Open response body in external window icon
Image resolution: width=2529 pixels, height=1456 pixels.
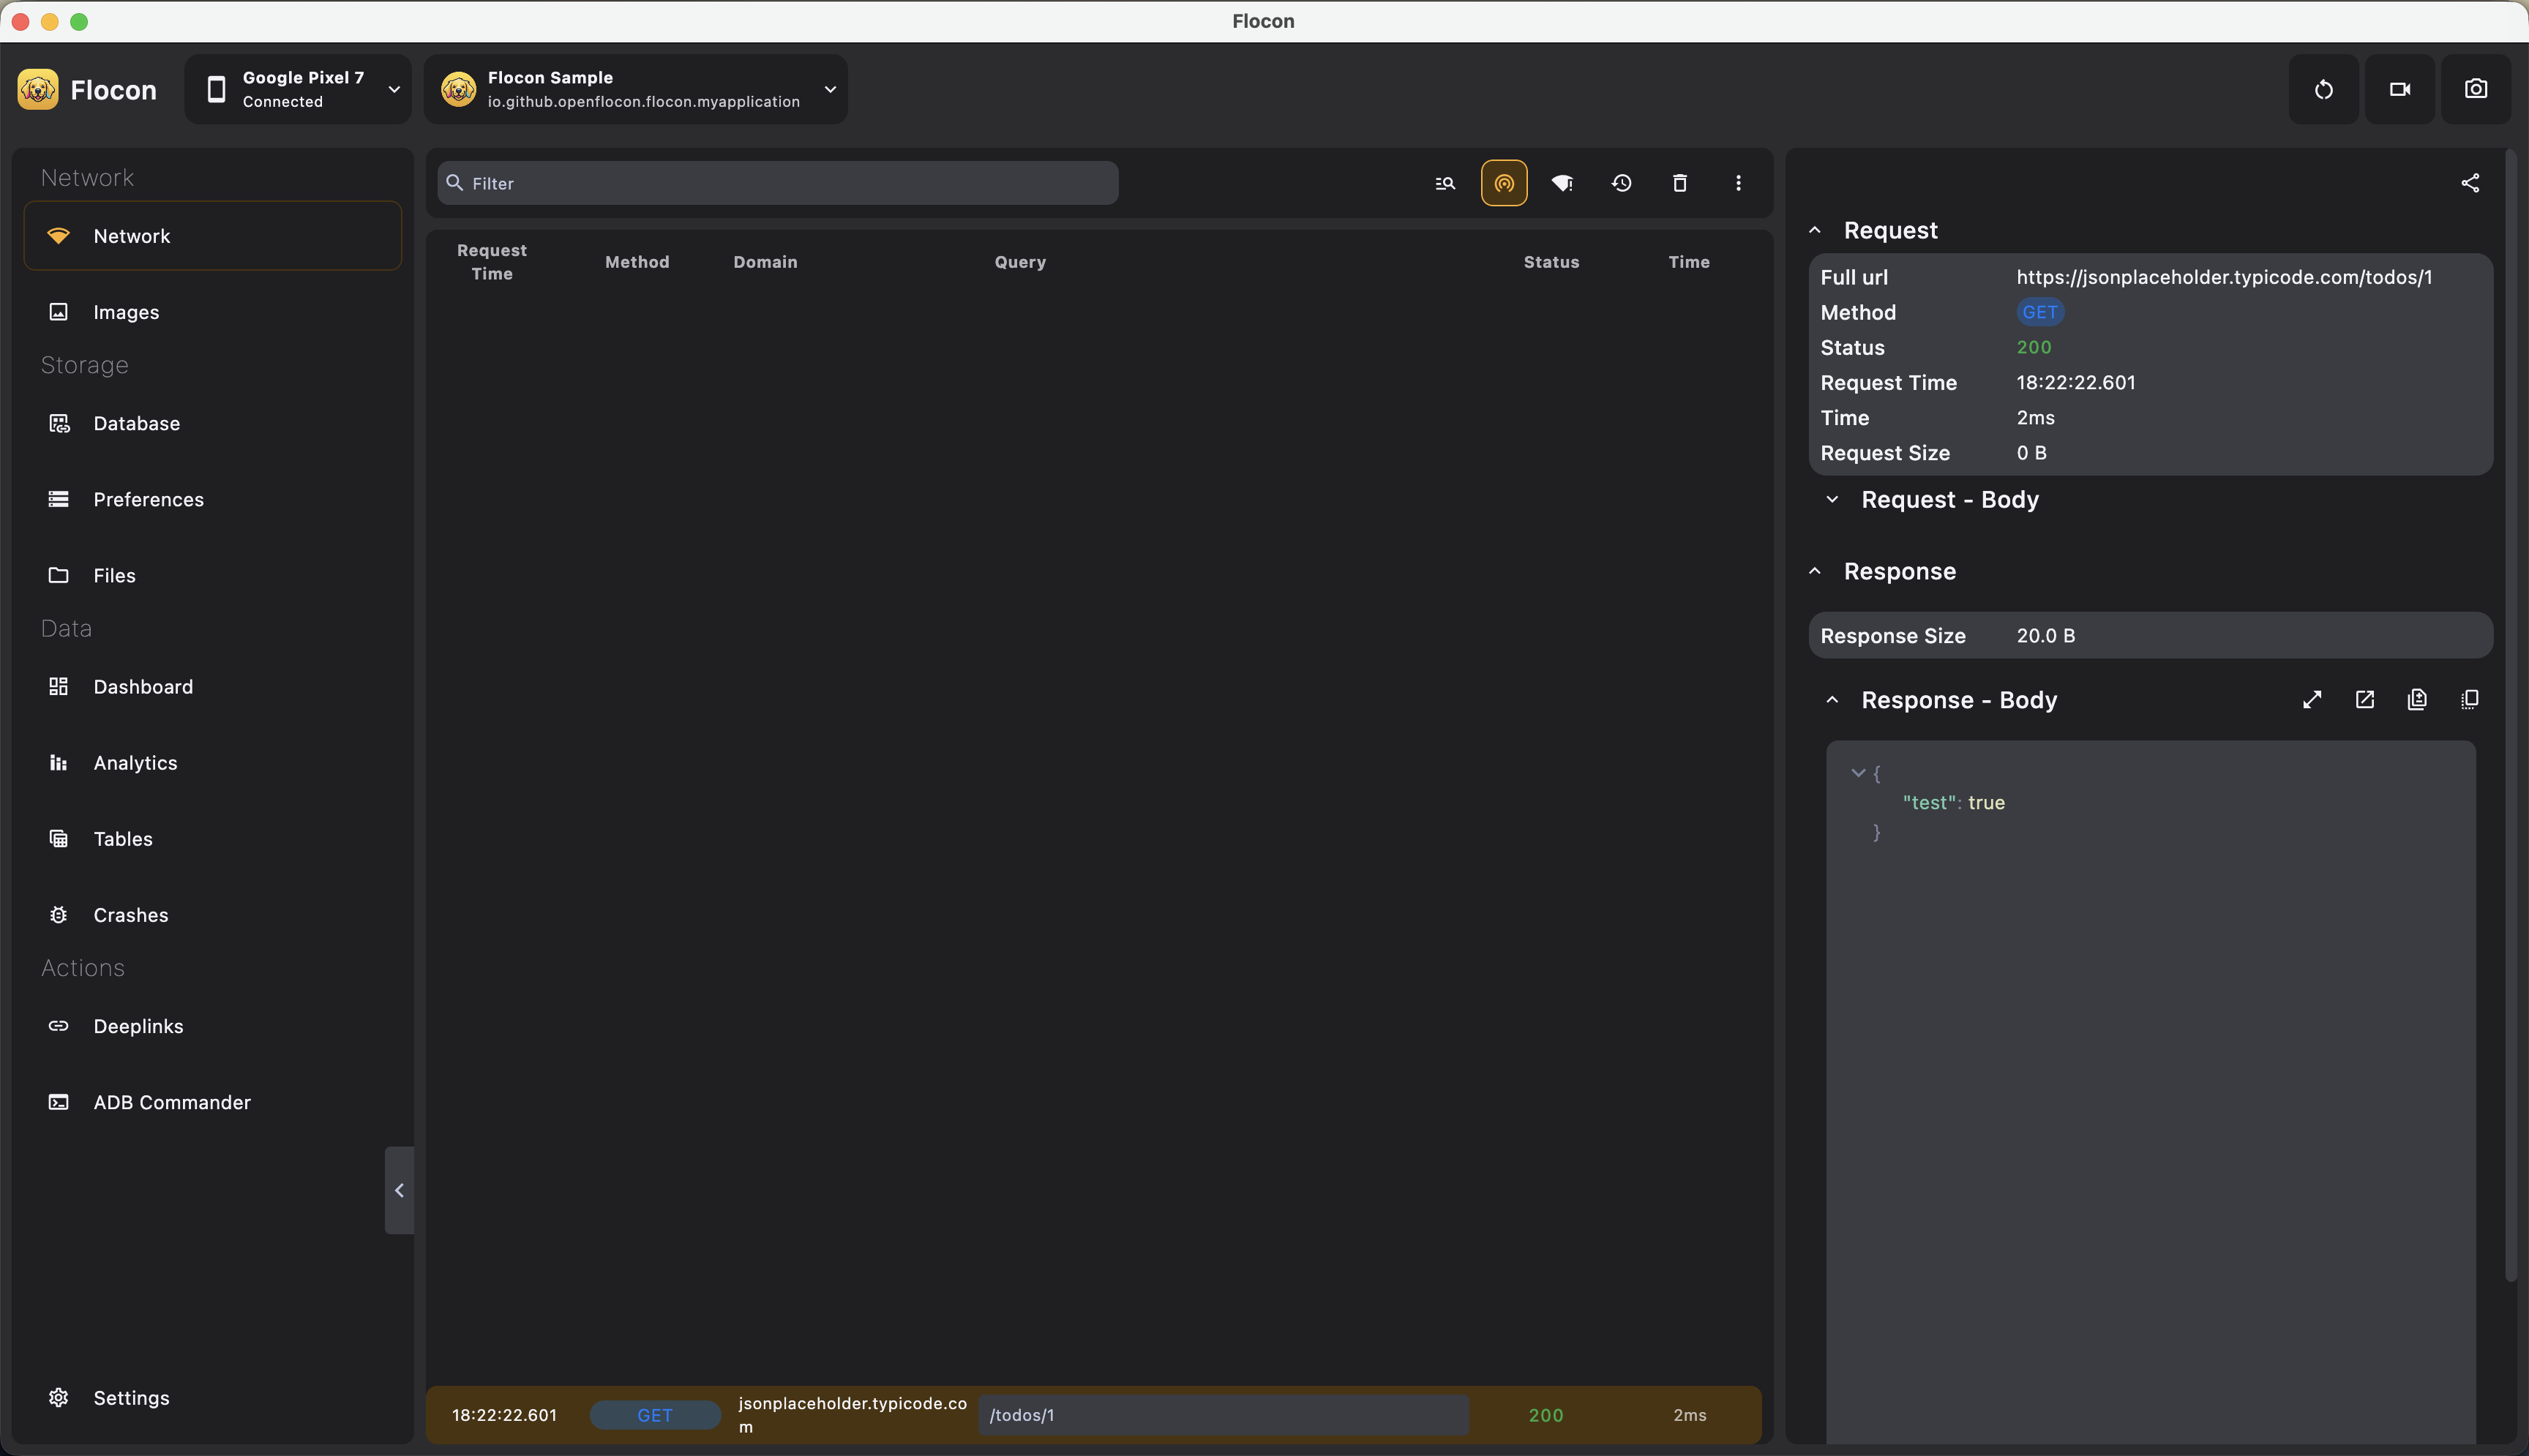click(x=2365, y=700)
